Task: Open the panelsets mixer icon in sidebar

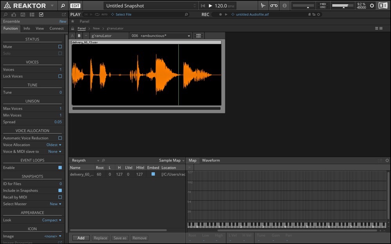Action: tap(23, 14)
